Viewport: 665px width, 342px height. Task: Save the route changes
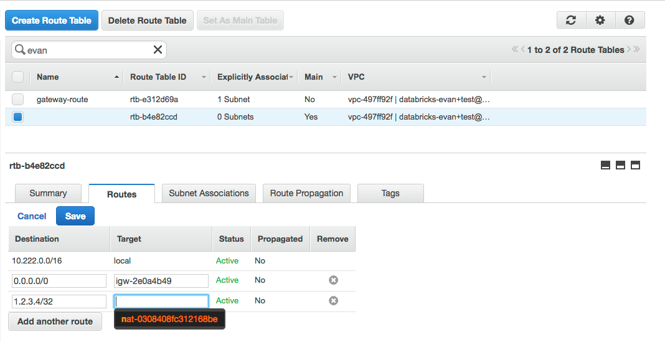click(x=75, y=216)
